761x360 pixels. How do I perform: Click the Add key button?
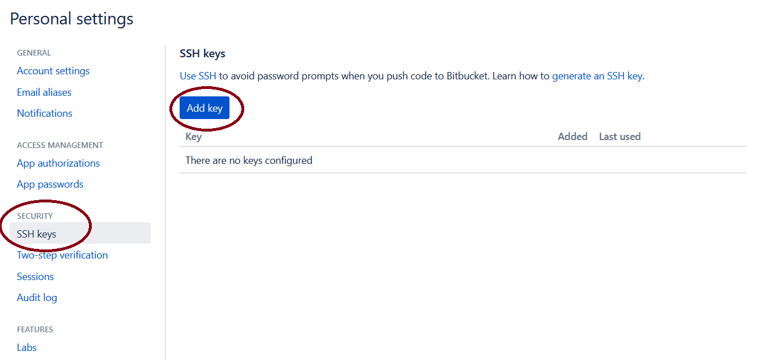point(205,107)
